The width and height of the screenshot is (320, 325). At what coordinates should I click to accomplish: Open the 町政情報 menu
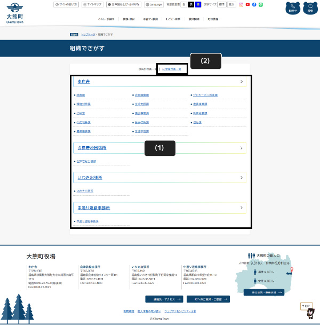point(212,18)
